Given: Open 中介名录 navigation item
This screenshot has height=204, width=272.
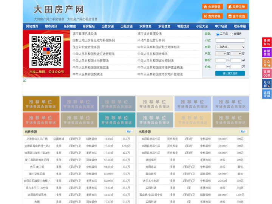Looking at the screenshot, I should (221, 26).
